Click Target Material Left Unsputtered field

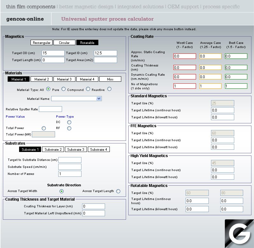[94, 213]
